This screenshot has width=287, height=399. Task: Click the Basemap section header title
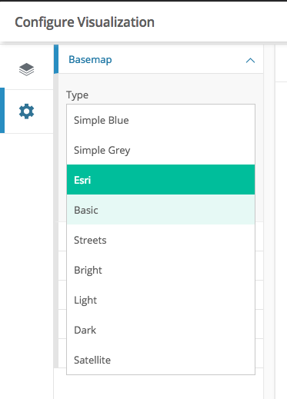pos(90,59)
